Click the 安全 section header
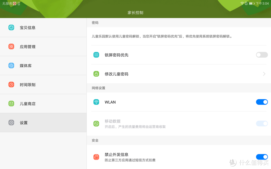Screen dimensions: 271x169 coord(95,140)
